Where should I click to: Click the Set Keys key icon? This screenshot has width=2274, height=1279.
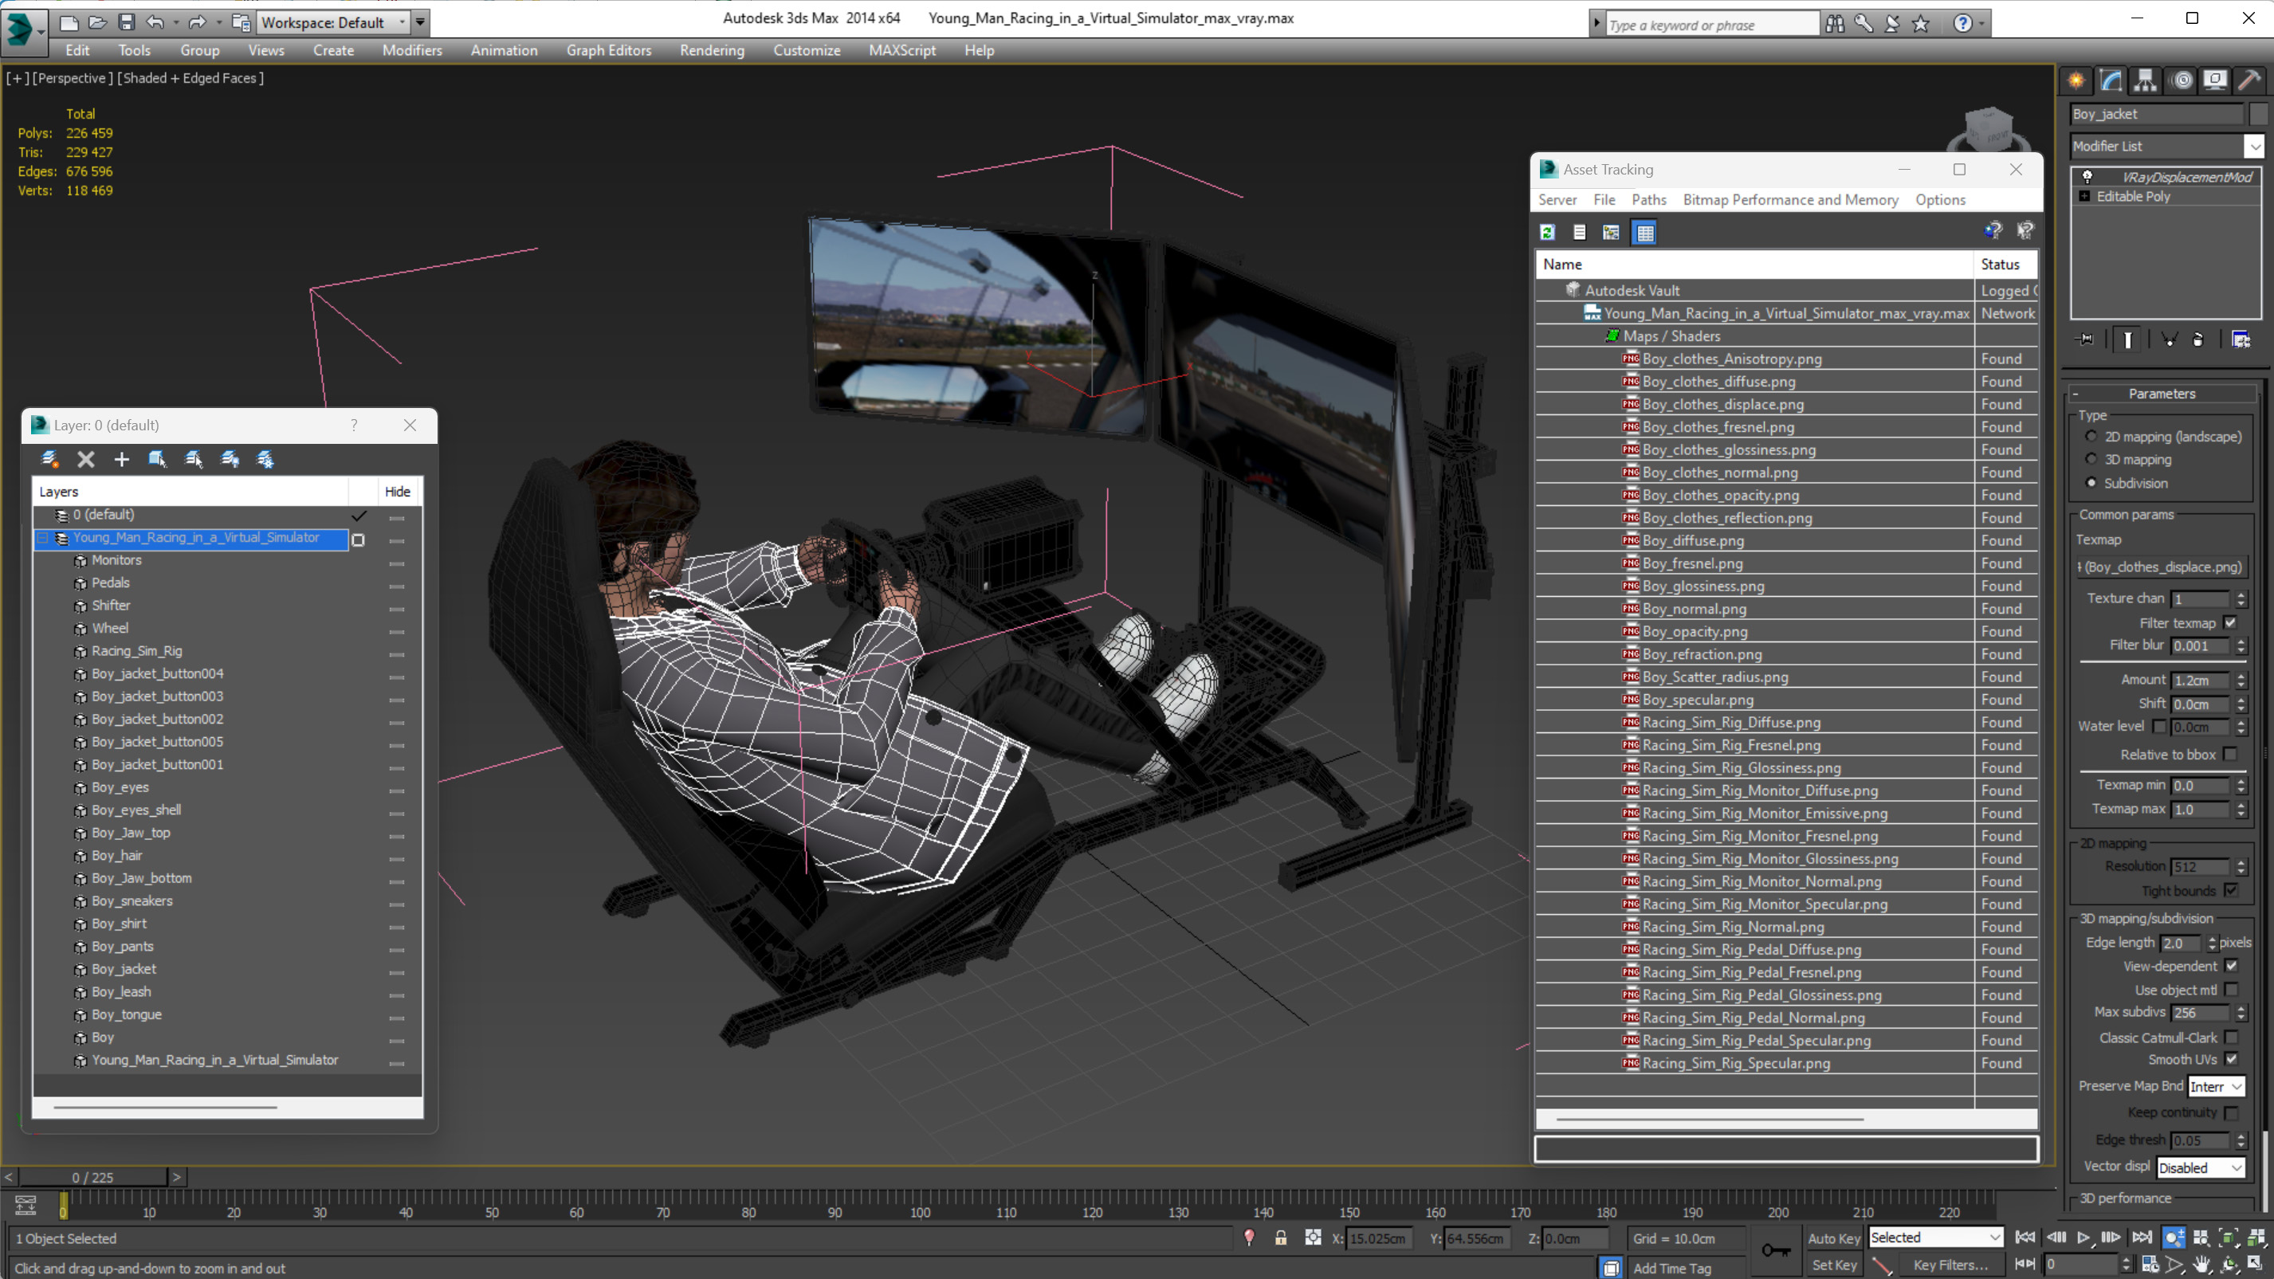(1775, 1250)
